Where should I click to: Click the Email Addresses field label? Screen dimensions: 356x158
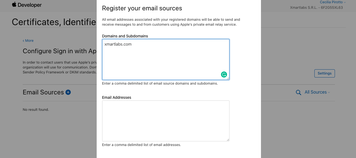(x=117, y=97)
